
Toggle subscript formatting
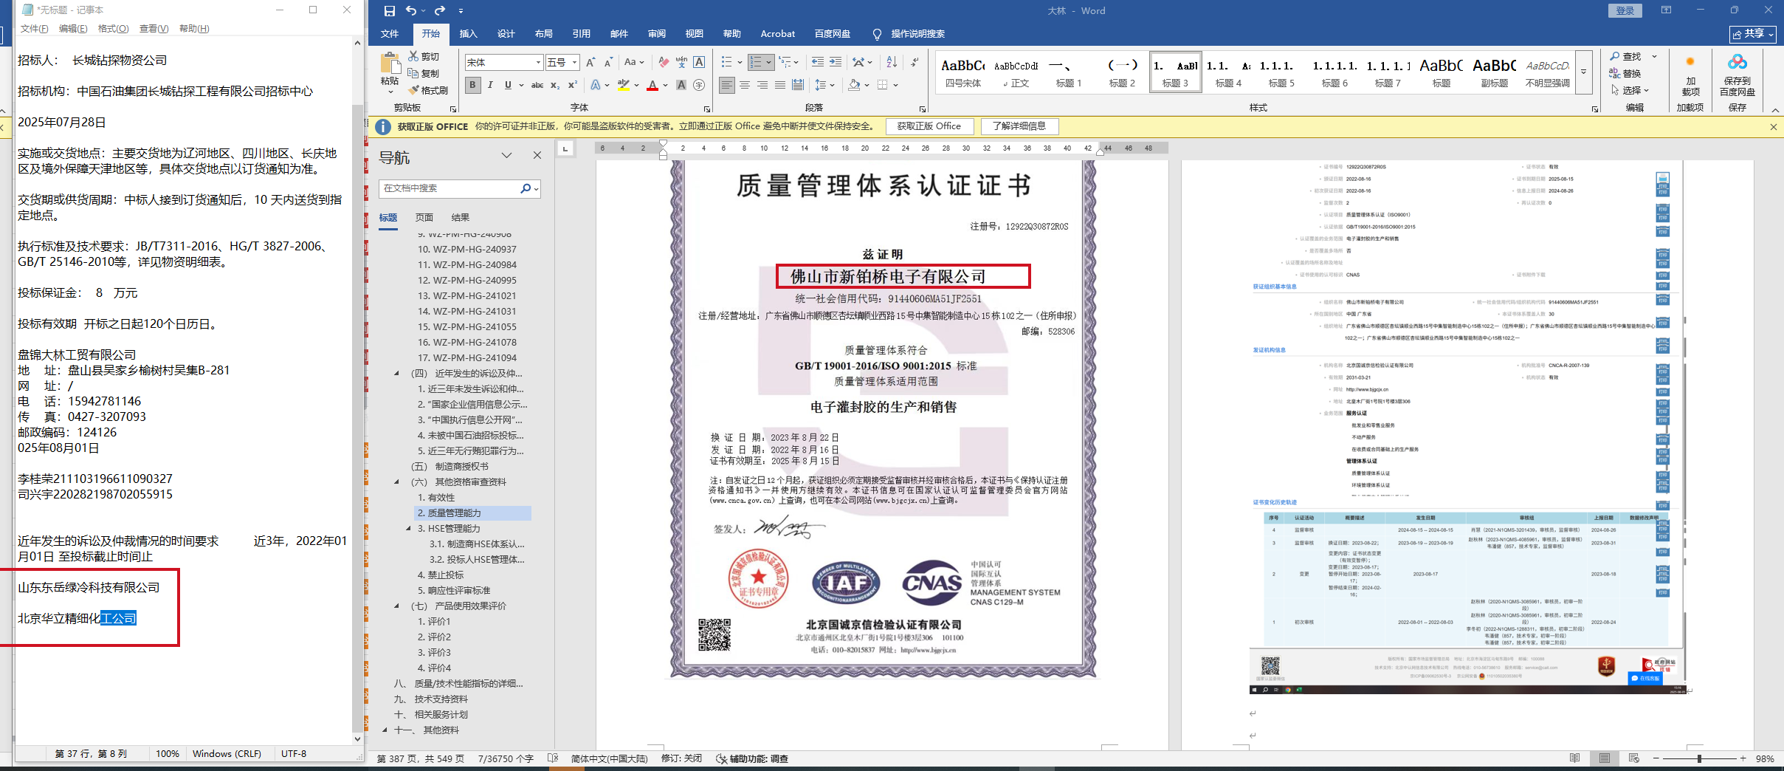[x=555, y=86]
